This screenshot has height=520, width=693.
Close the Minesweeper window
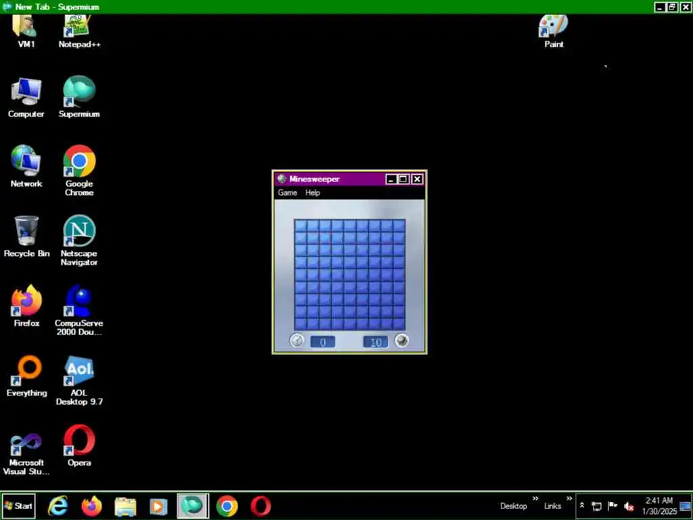(x=417, y=179)
